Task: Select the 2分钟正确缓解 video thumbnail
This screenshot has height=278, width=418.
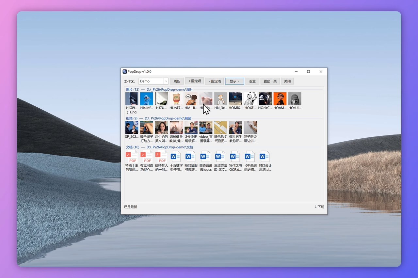Action: point(191,128)
